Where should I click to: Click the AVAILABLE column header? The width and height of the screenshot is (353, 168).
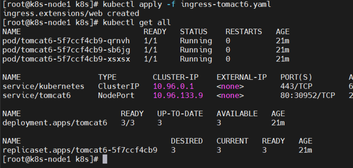coord(237,114)
